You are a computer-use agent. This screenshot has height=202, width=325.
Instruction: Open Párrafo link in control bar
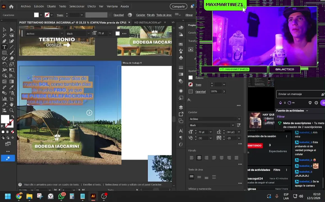[151, 15]
